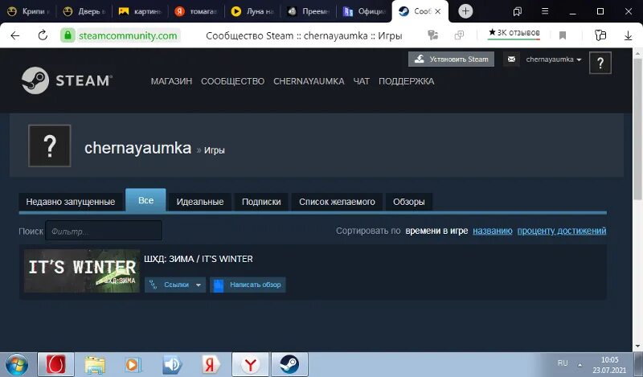Open the browser extensions icon

(x=600, y=35)
